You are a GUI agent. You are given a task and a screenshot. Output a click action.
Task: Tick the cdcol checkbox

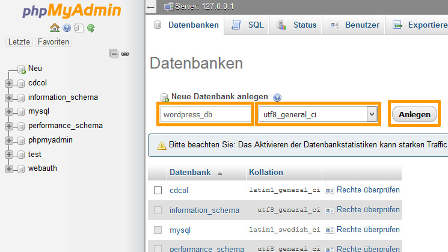pyautogui.click(x=158, y=190)
